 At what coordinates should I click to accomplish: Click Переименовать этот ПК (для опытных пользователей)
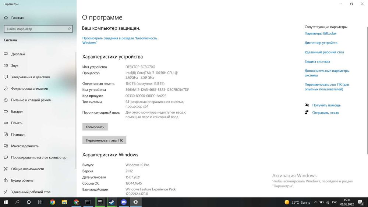pyautogui.click(x=327, y=87)
